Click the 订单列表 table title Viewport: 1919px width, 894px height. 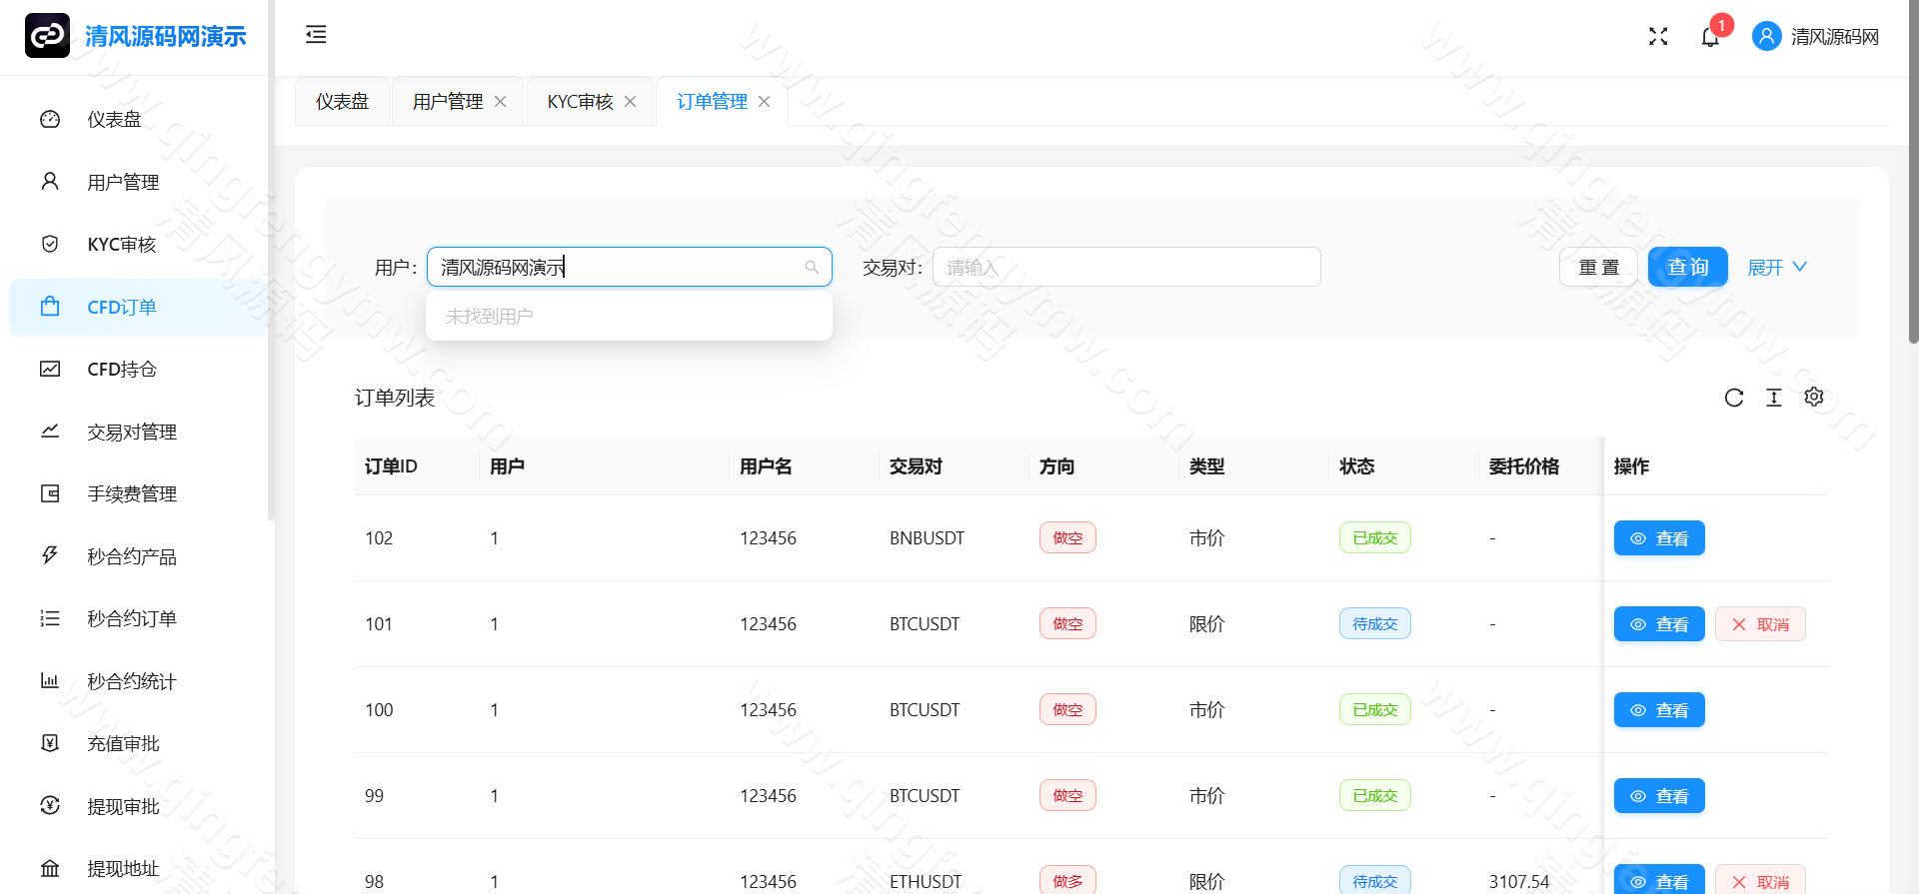point(395,398)
